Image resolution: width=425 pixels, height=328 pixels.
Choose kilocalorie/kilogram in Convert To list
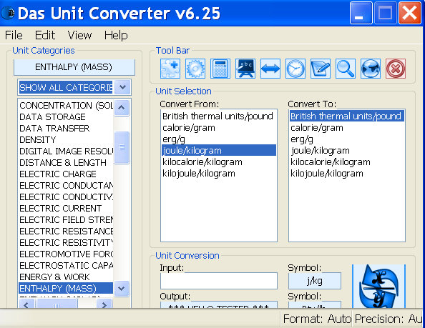coord(347,162)
